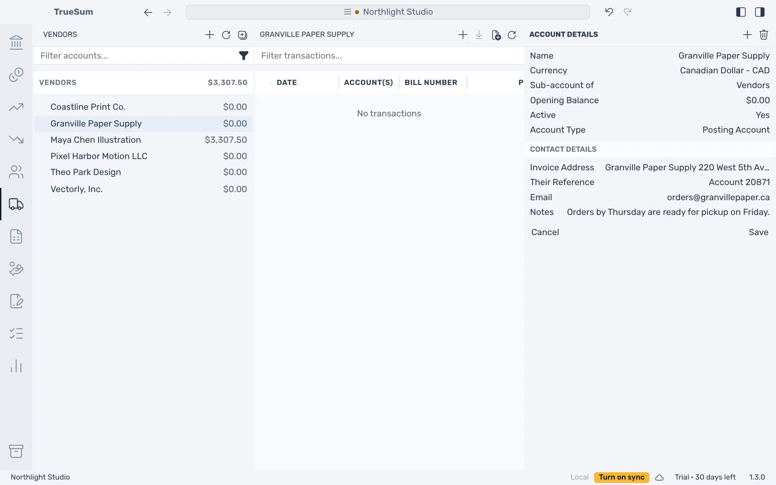Go forward with the right arrow
Screen dimensions: 776x485
pyautogui.click(x=167, y=12)
